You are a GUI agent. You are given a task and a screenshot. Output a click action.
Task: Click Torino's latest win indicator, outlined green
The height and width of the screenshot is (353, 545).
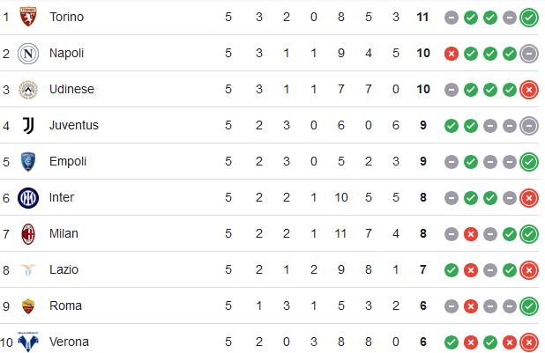529,18
